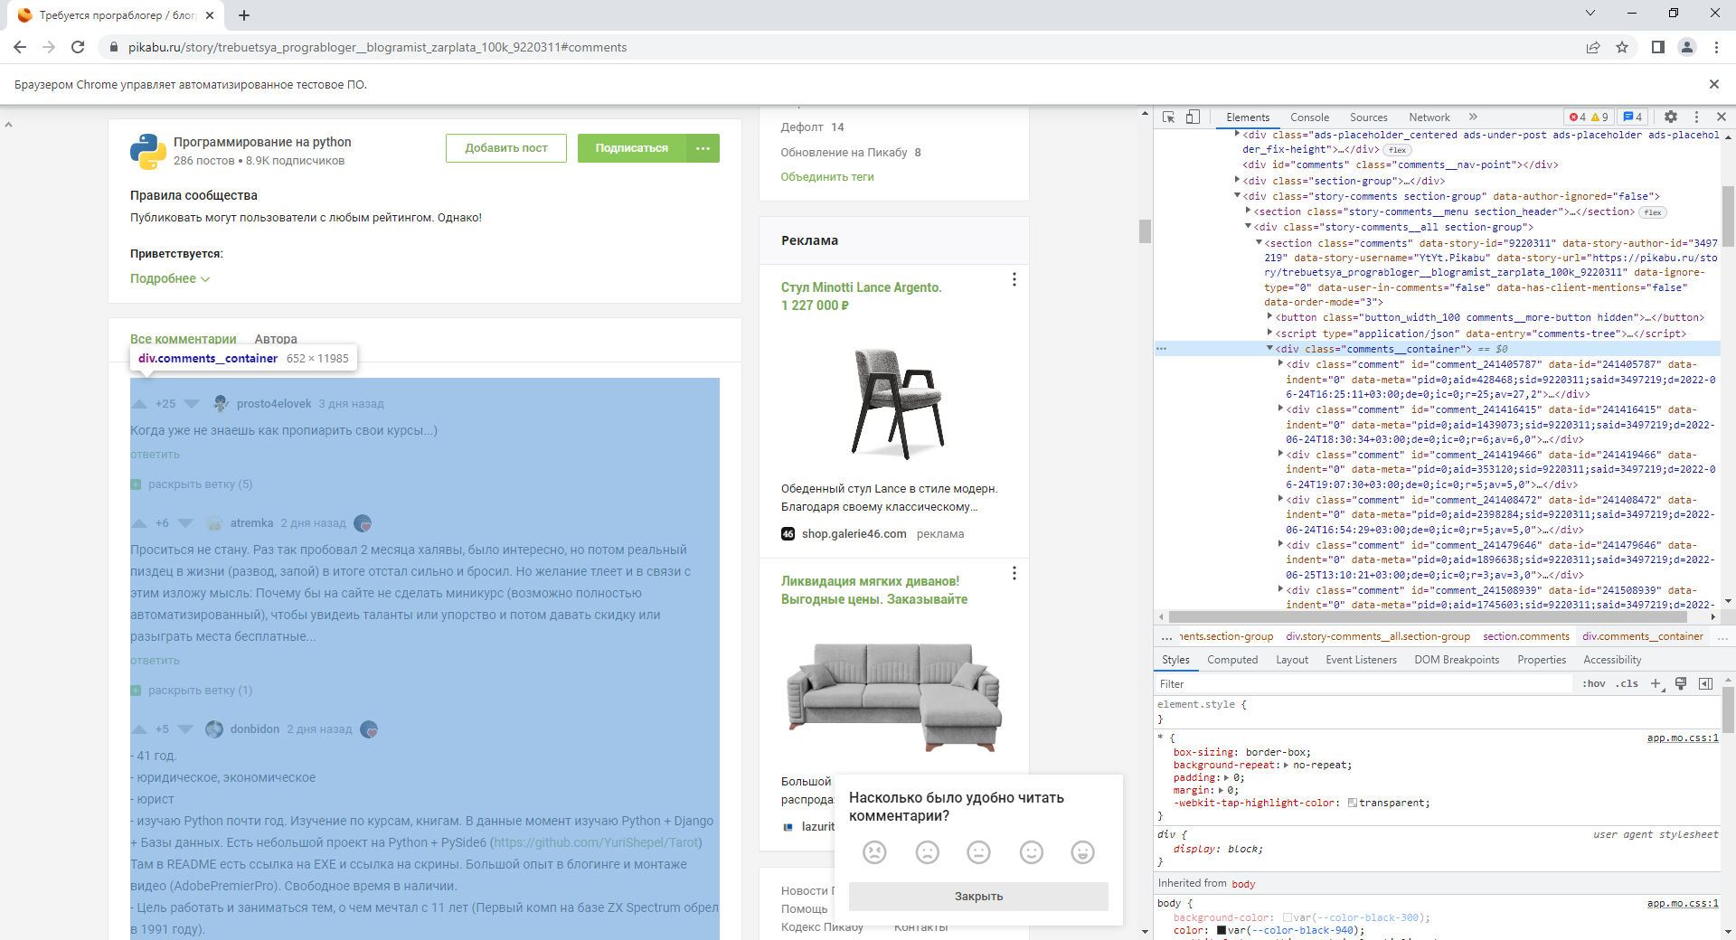Toggle device toolbar in DevTools

pos(1193,117)
